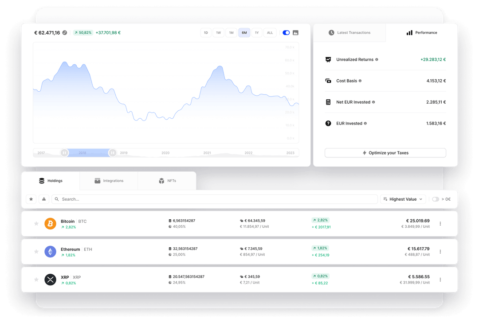The image size is (479, 323).
Task: Click the Search holdings input field
Action: tap(215, 199)
